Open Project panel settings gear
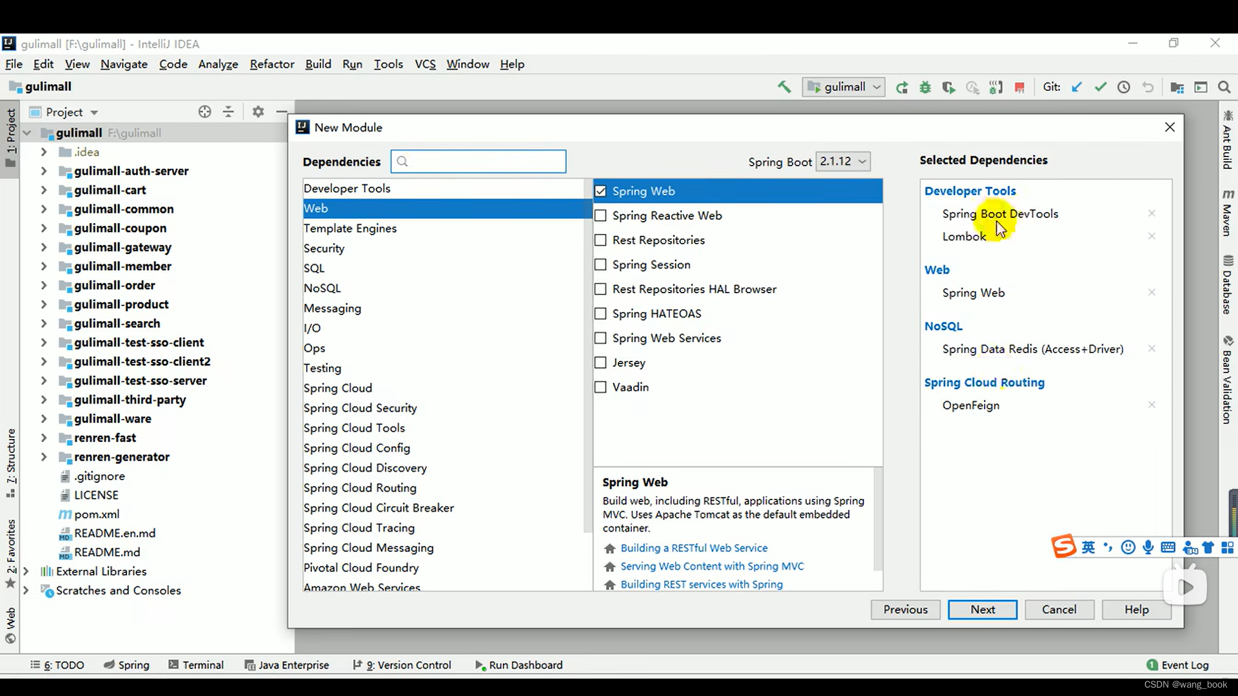This screenshot has width=1238, height=696. [258, 111]
